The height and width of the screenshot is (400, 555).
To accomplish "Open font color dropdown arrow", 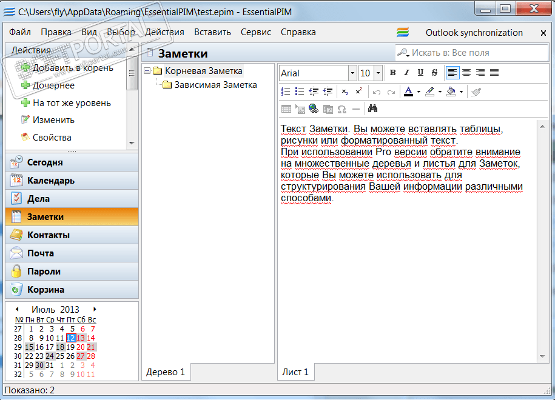I will tap(419, 92).
